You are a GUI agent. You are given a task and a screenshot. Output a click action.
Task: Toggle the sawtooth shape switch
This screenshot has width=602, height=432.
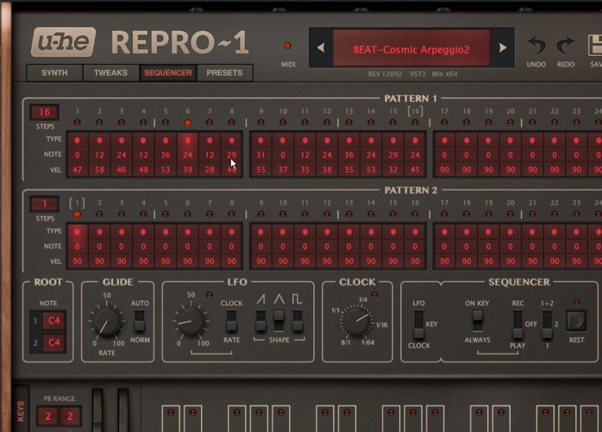[x=261, y=321]
